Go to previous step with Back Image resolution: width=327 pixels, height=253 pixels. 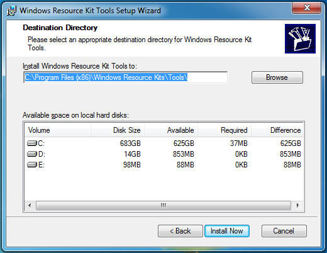click(x=180, y=231)
